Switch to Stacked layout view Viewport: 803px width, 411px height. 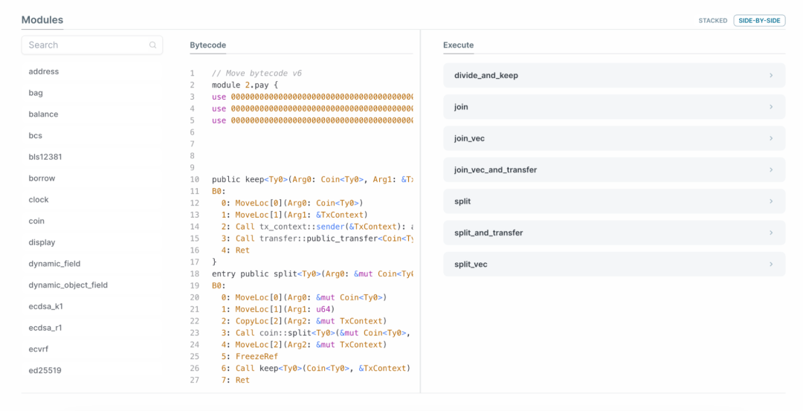(x=712, y=21)
